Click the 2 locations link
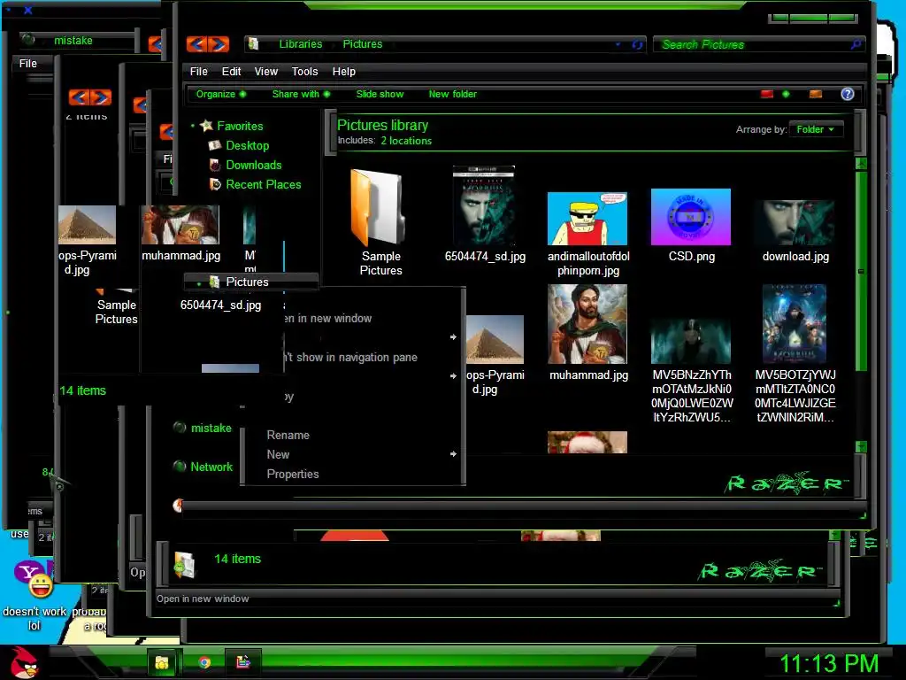The image size is (906, 680). click(405, 141)
